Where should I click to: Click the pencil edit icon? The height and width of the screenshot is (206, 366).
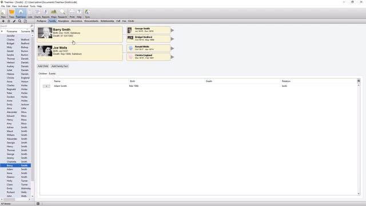tap(14, 21)
